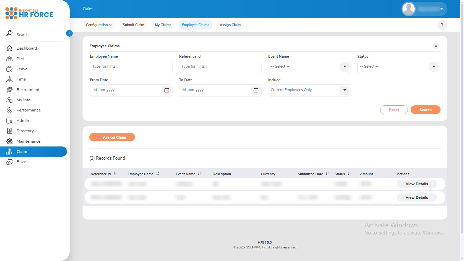This screenshot has height=261, width=464.
Task: Sort by Reference Id column
Action: click(115, 174)
